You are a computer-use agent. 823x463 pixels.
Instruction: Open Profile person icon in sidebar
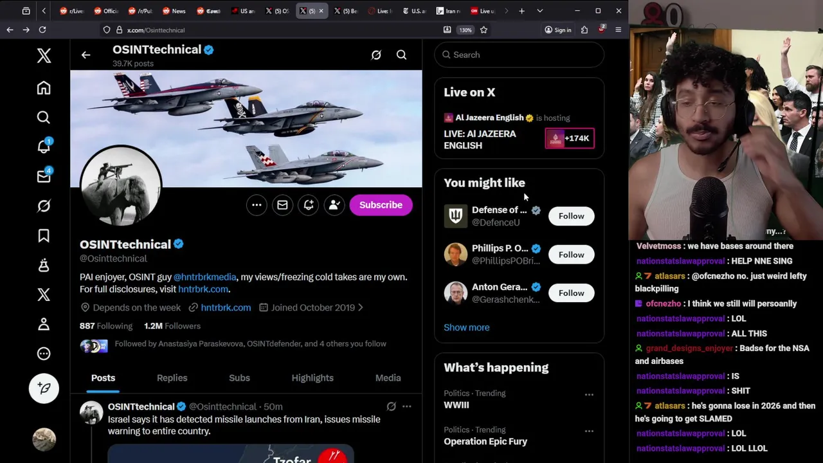click(x=44, y=324)
